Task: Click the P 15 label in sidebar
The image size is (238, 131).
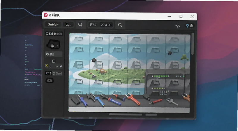Action: (x=48, y=74)
